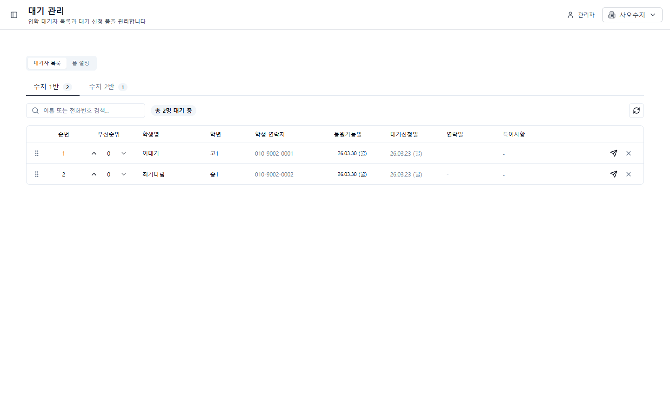Screen dimensions: 670x418
Task: Click the 관리자 account icon
Action: click(570, 14)
